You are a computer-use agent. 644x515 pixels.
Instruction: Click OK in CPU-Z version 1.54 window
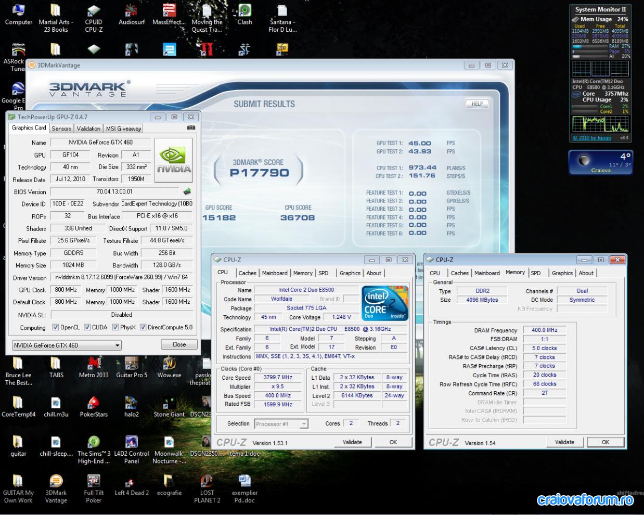click(606, 442)
